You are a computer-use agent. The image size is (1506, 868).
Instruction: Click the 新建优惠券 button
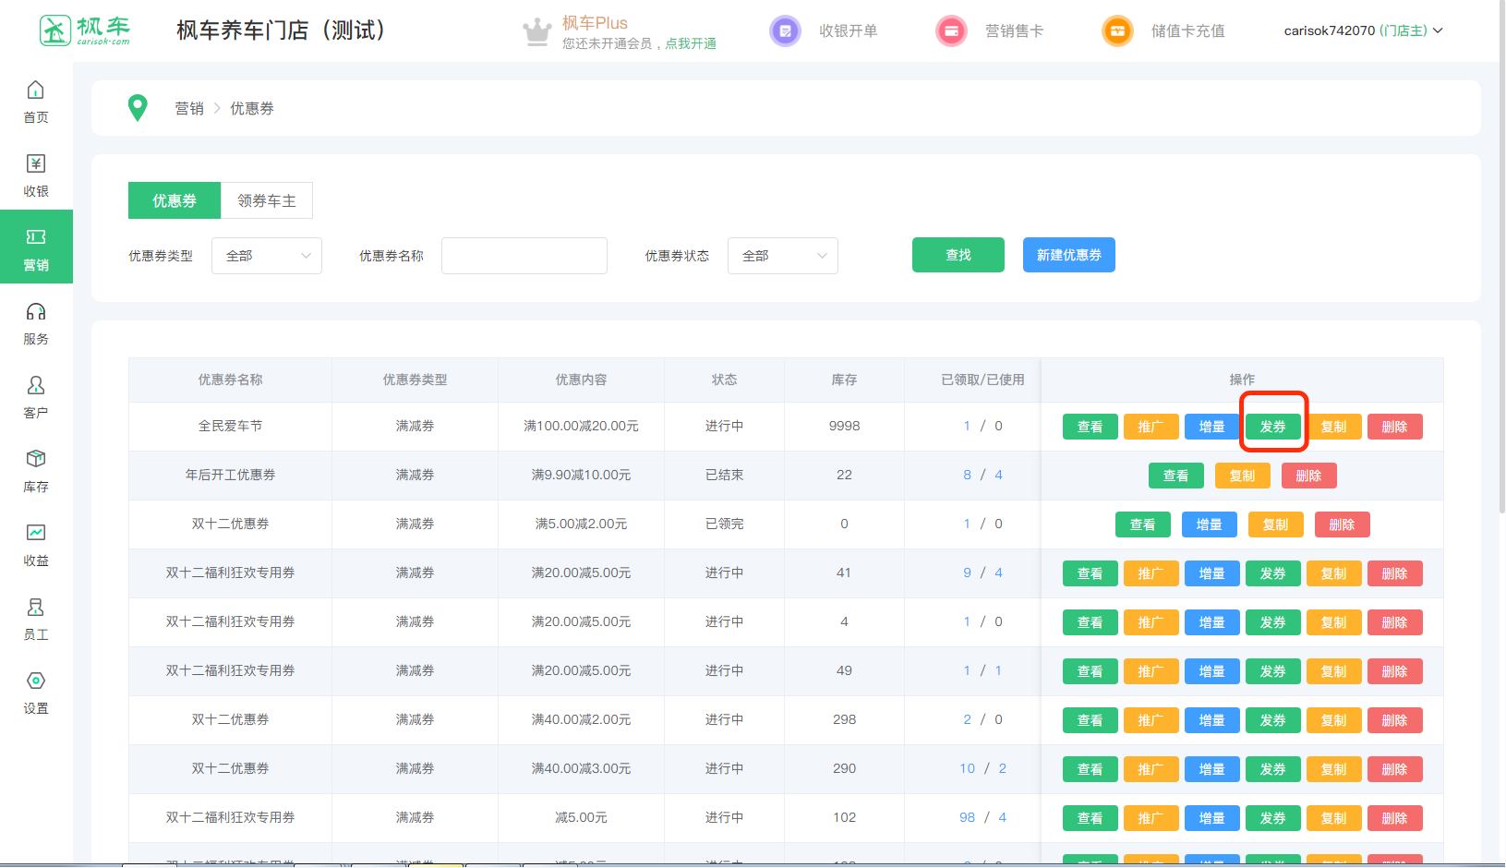pyautogui.click(x=1068, y=255)
